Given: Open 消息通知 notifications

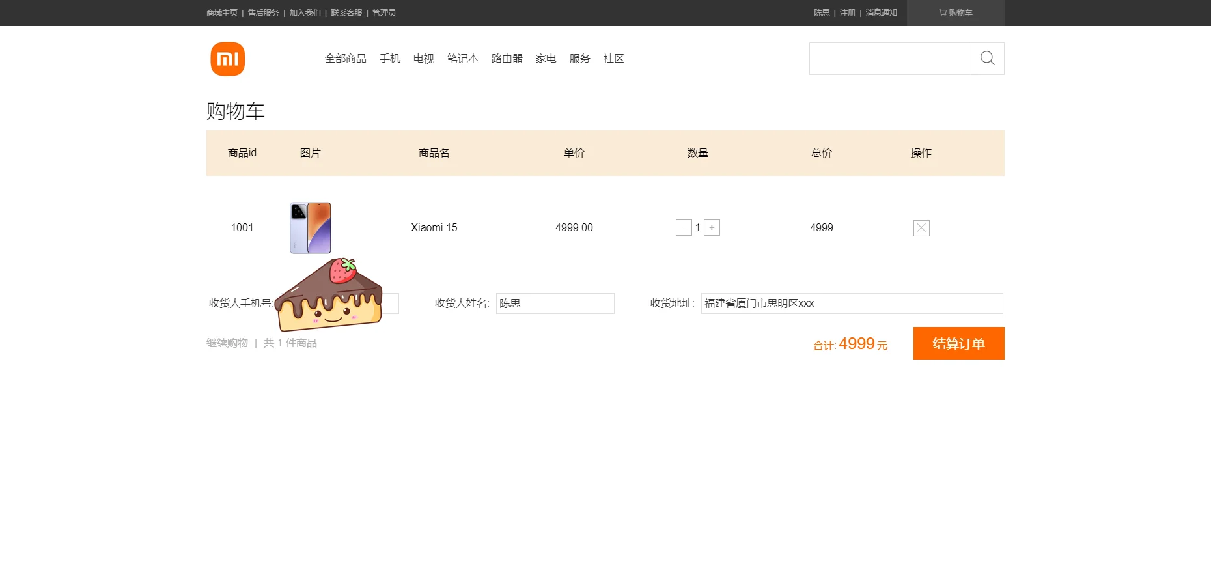Looking at the screenshot, I should pos(881,13).
